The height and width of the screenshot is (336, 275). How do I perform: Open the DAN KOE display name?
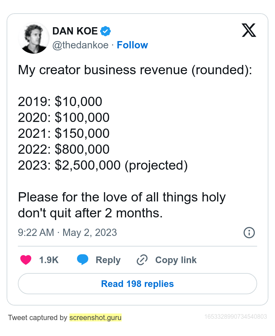[75, 31]
